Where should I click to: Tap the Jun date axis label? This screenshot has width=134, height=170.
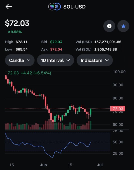(43, 165)
